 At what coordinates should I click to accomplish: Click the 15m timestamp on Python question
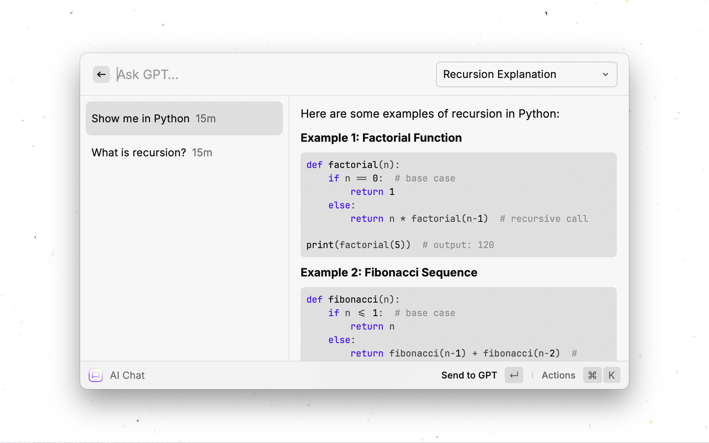[x=206, y=118]
